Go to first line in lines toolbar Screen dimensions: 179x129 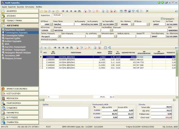(55, 48)
